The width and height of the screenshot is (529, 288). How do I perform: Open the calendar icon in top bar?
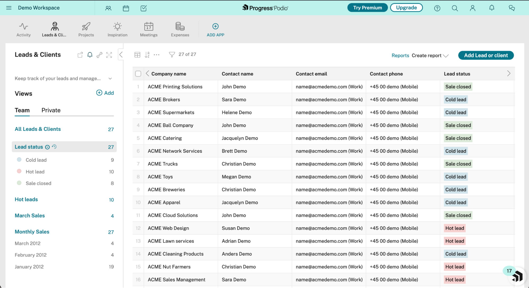(x=126, y=8)
